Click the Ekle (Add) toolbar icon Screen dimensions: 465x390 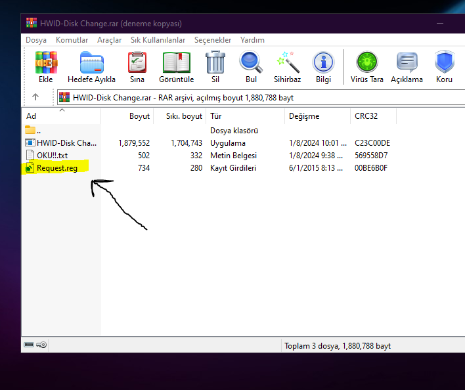(46, 62)
